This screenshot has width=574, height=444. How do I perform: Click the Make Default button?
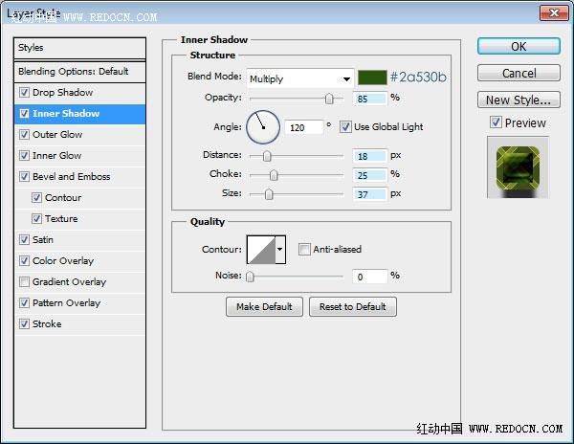pos(264,307)
